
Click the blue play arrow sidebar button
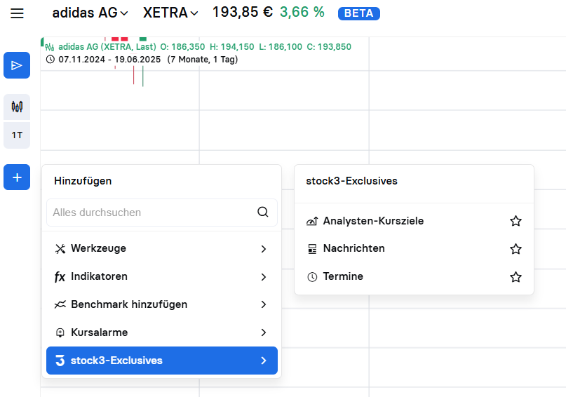17,65
